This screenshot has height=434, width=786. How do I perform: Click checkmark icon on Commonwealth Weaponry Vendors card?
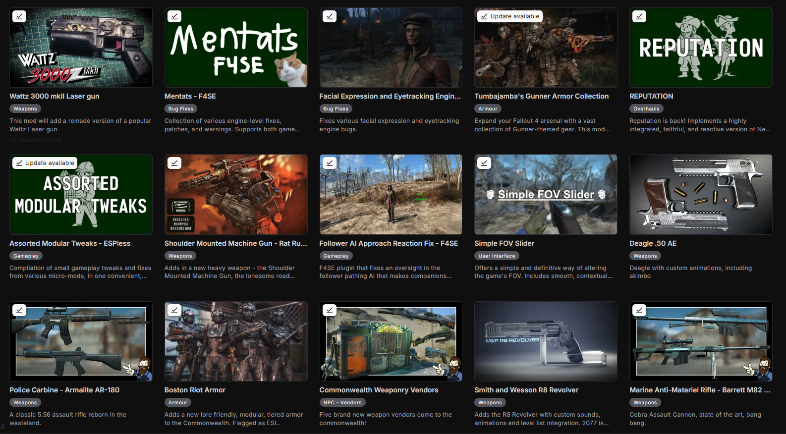pos(330,310)
